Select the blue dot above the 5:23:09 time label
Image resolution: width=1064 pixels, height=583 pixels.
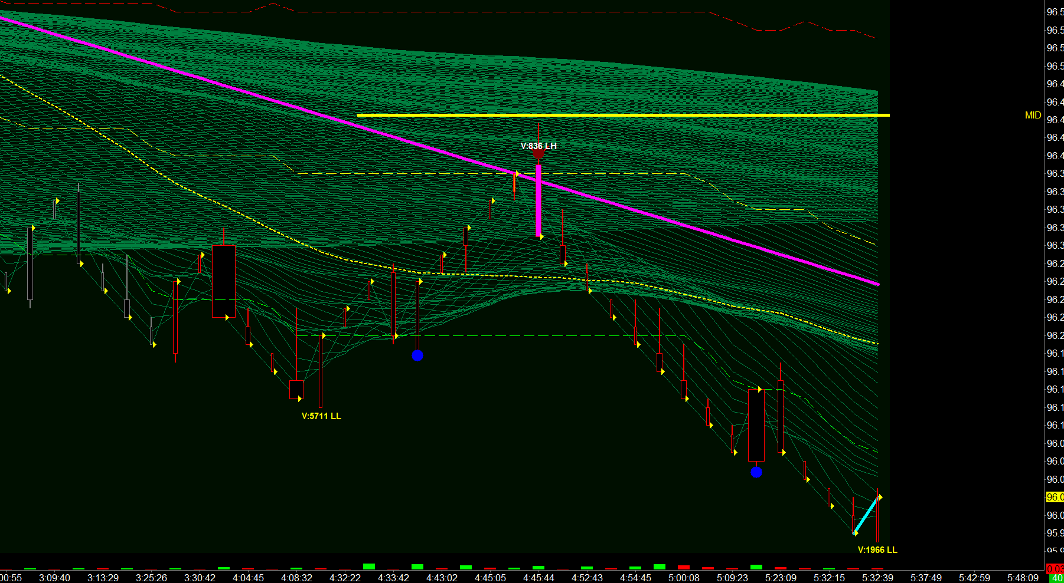pos(756,472)
